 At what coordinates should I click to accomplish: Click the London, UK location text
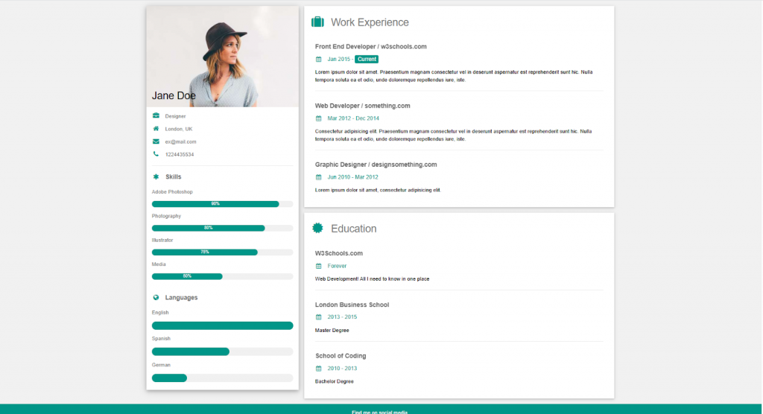(x=179, y=129)
